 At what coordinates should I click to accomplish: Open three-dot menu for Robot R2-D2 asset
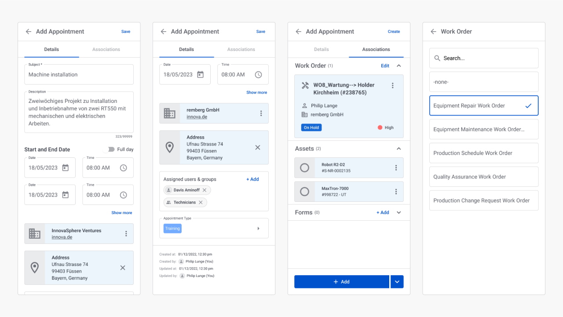(x=396, y=168)
